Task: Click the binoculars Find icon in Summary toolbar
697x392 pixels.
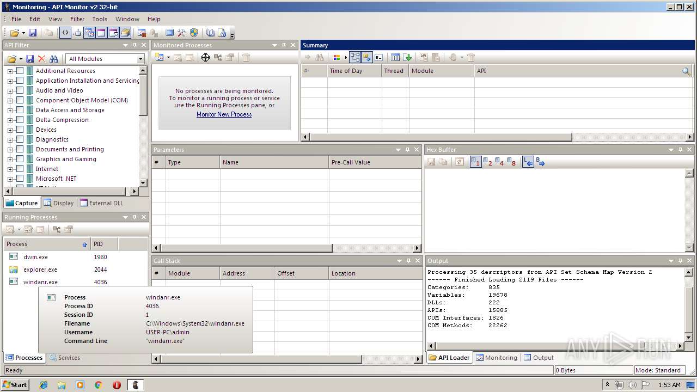Action: click(320, 57)
